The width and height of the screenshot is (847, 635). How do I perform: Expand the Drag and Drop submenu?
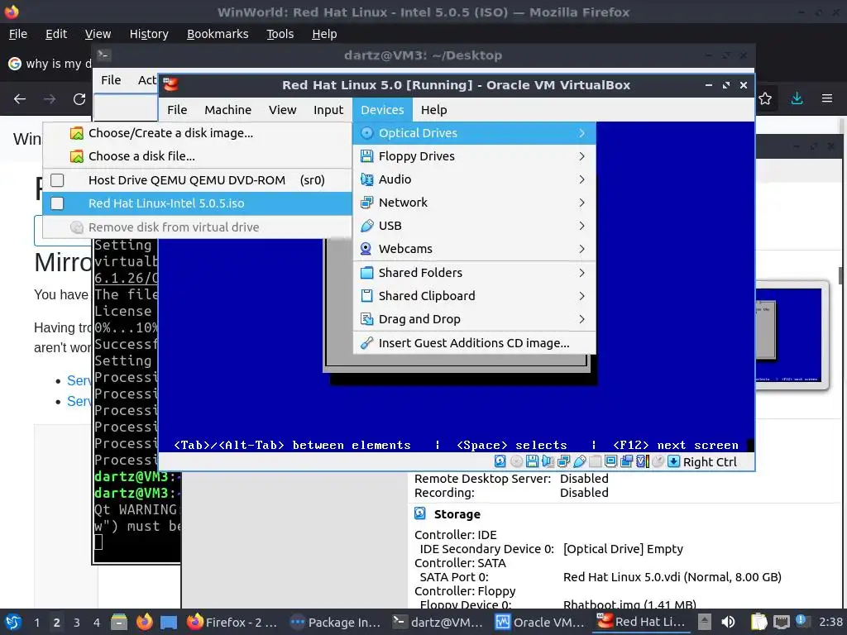[474, 319]
